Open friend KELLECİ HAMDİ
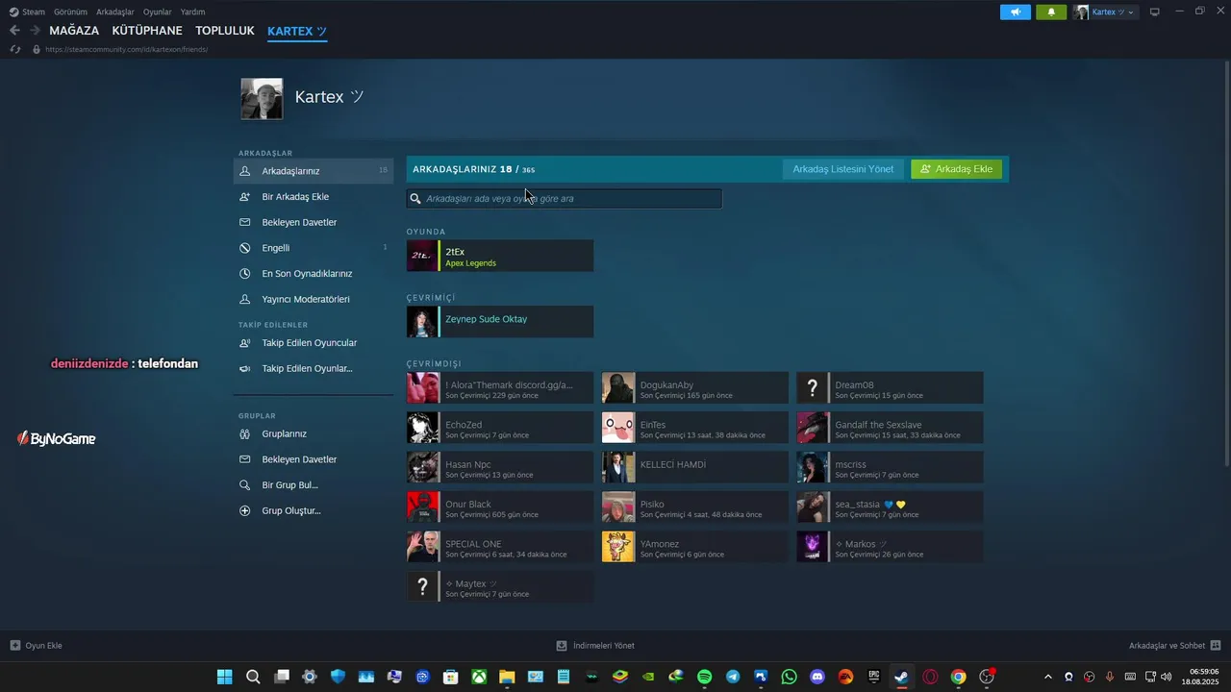 coord(695,467)
